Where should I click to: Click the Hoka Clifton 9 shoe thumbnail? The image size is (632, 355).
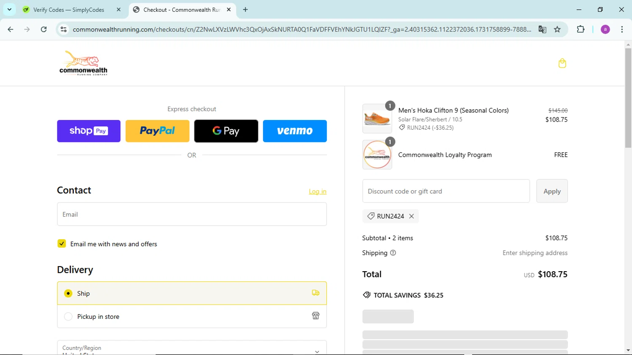(377, 119)
